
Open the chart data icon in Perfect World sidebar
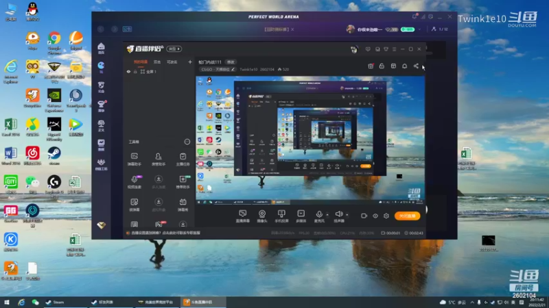[101, 144]
